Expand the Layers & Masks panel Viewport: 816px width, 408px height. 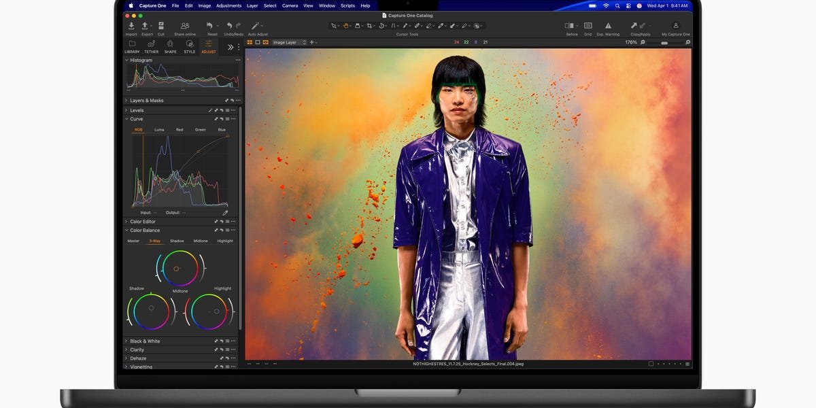[146, 101]
